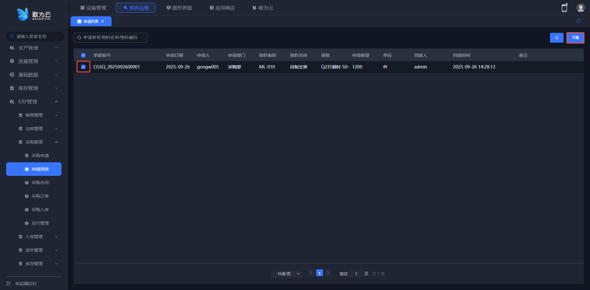Click the 基础数据 sidebar icon
The height and width of the screenshot is (290, 590).
coord(12,75)
